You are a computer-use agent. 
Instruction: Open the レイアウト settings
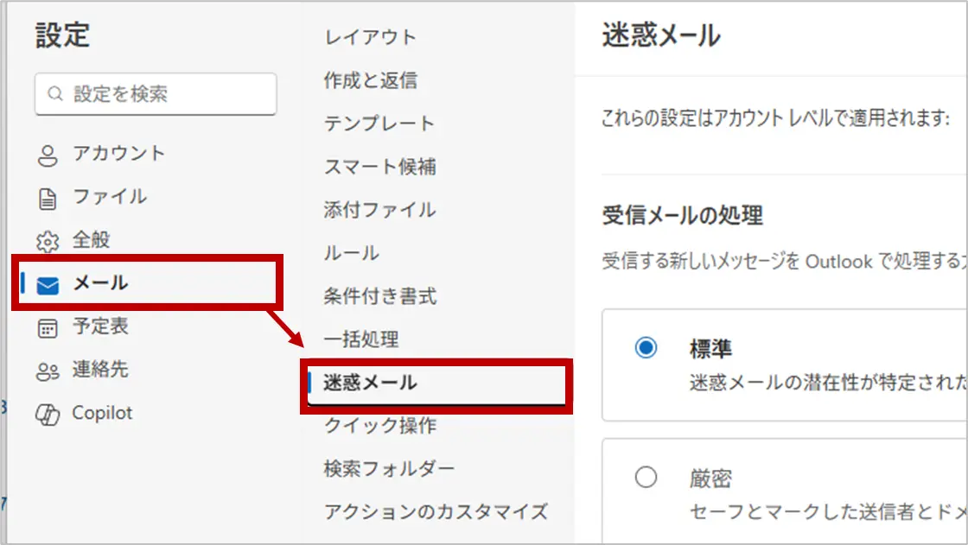click(x=370, y=37)
